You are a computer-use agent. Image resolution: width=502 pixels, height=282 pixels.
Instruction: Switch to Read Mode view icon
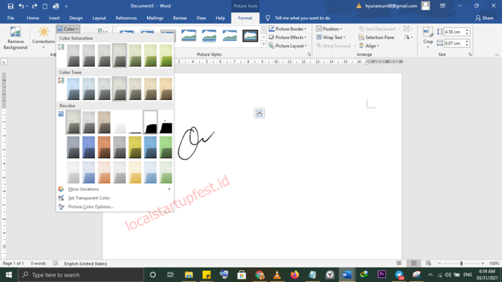[399, 263]
